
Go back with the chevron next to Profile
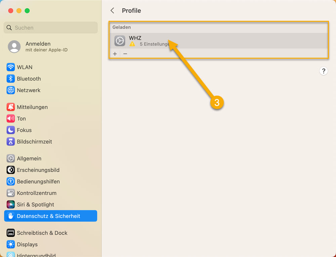112,10
